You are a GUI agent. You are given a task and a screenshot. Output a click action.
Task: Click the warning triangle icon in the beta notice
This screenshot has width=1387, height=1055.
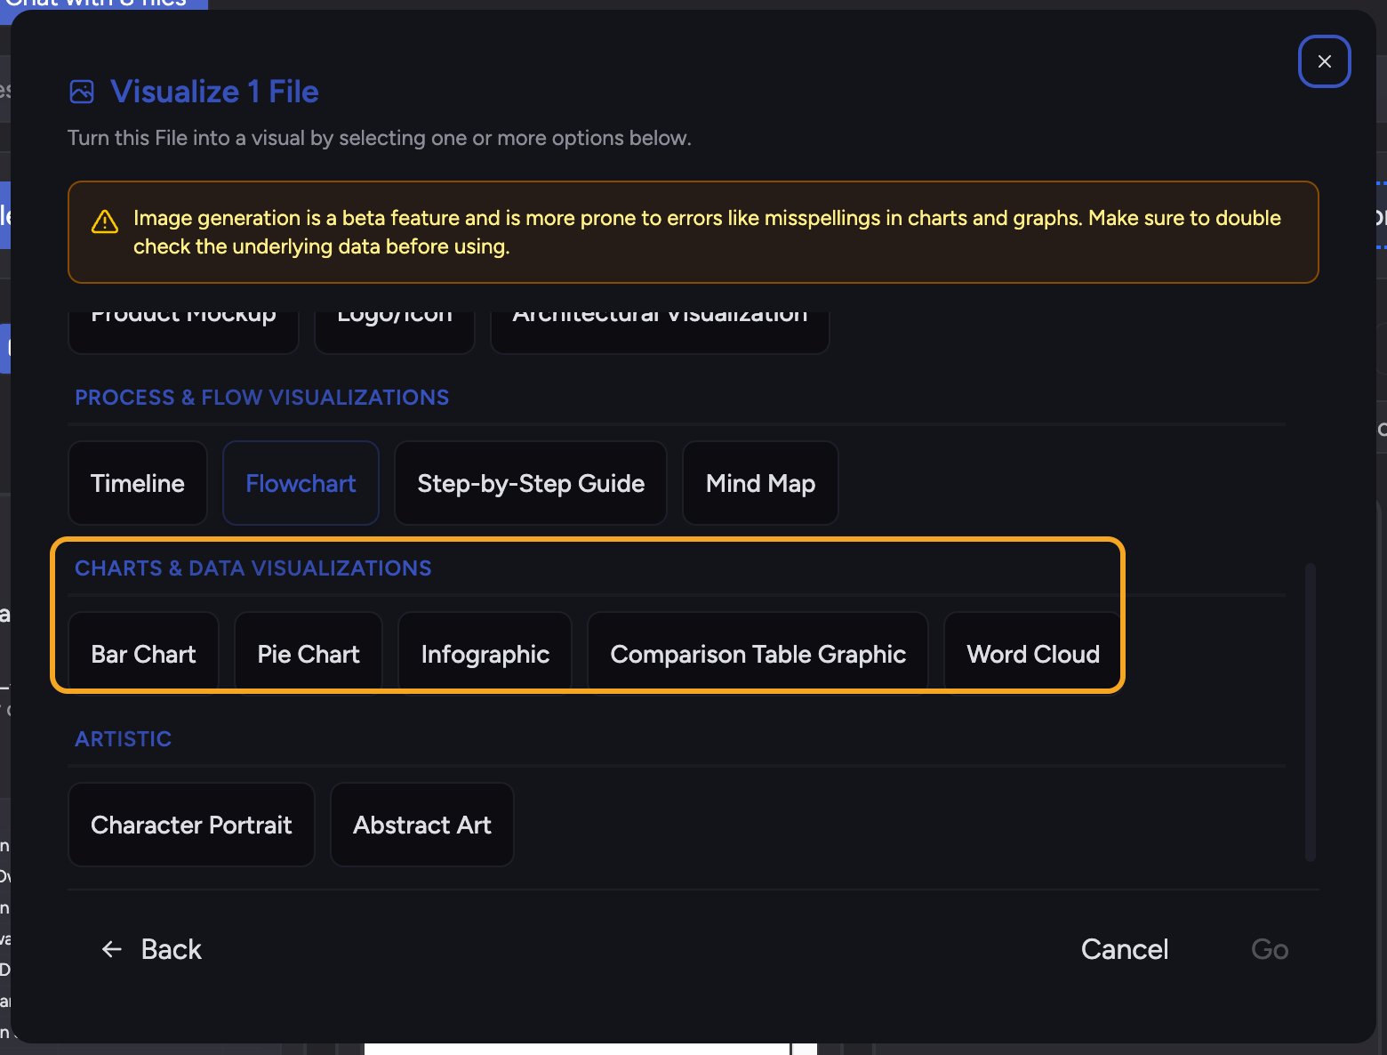click(x=105, y=221)
